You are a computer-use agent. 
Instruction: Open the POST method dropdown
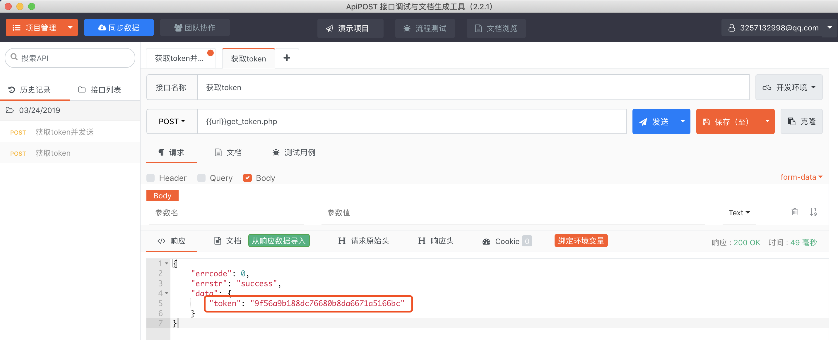[x=172, y=121]
